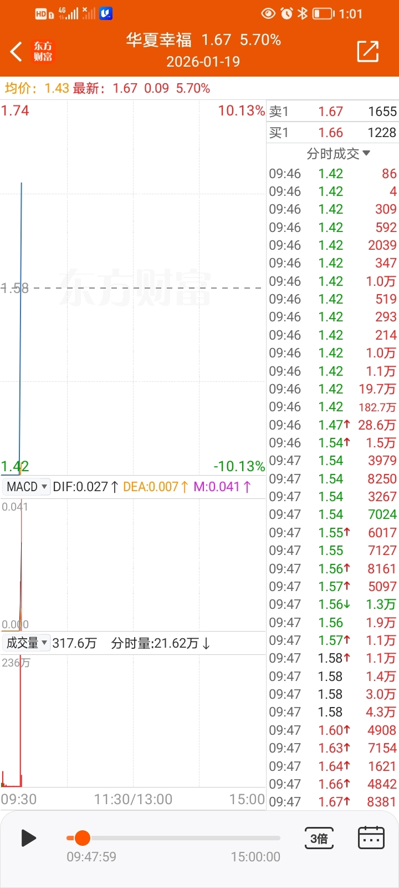Open the calendar date picker icon
The height and width of the screenshot is (888, 399).
click(x=371, y=838)
